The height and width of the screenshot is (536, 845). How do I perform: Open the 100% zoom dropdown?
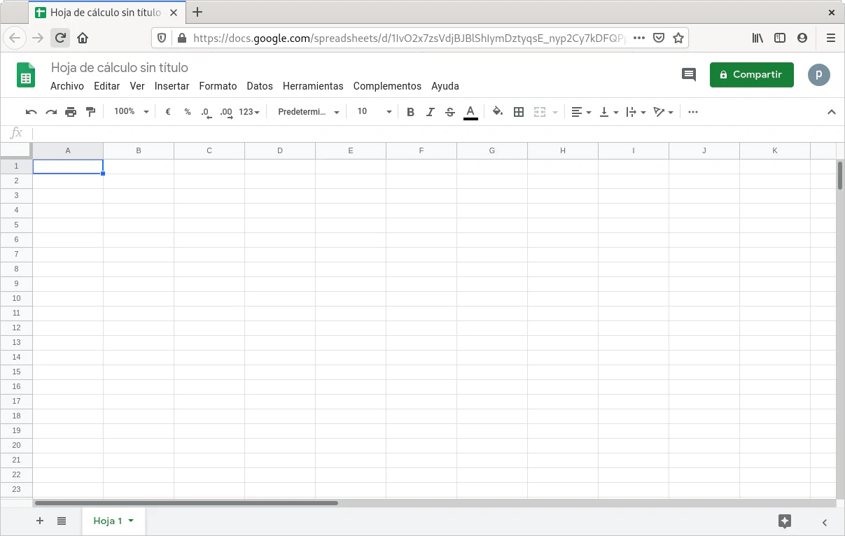pos(132,112)
